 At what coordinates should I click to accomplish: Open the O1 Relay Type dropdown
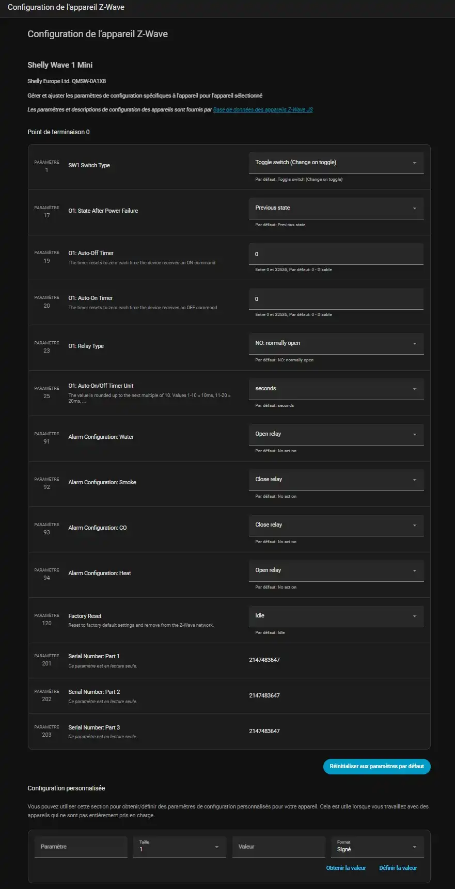point(336,343)
